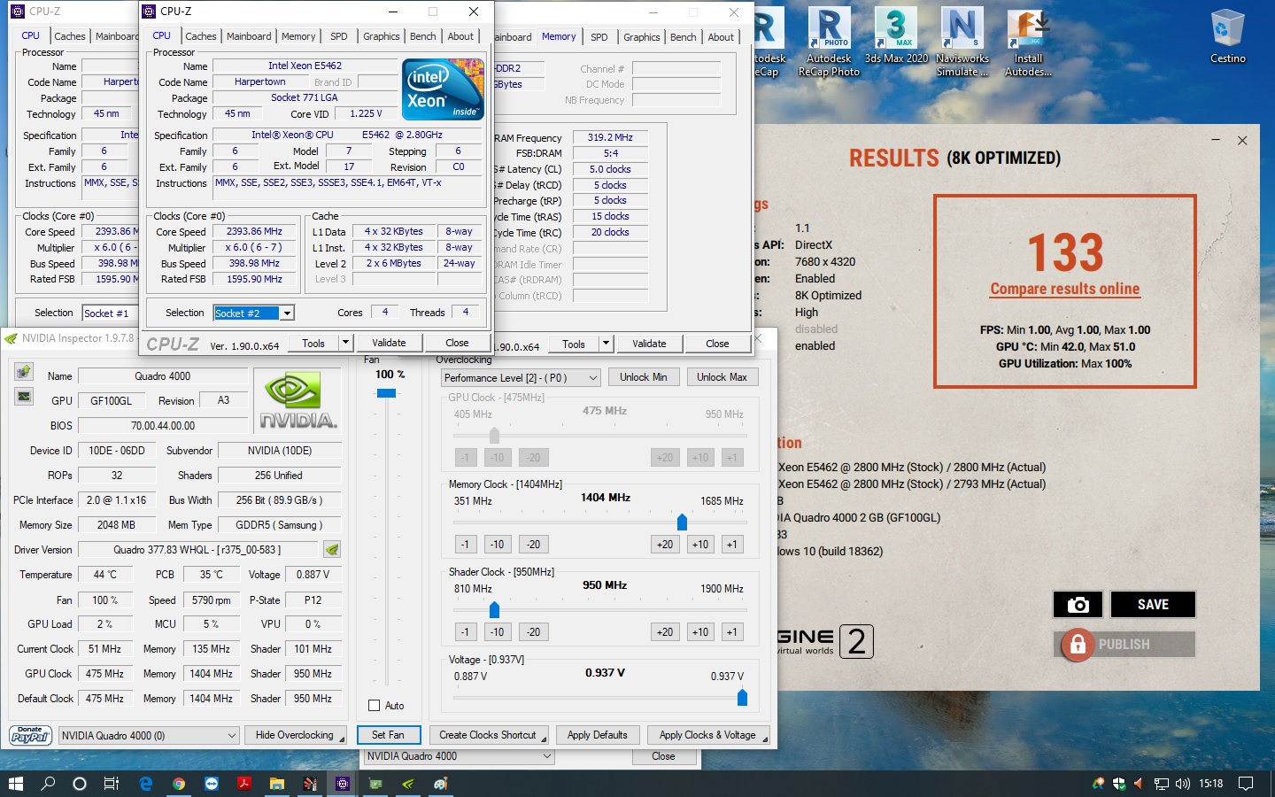
Task: Click the Windows Security tray icon
Action: [1119, 783]
